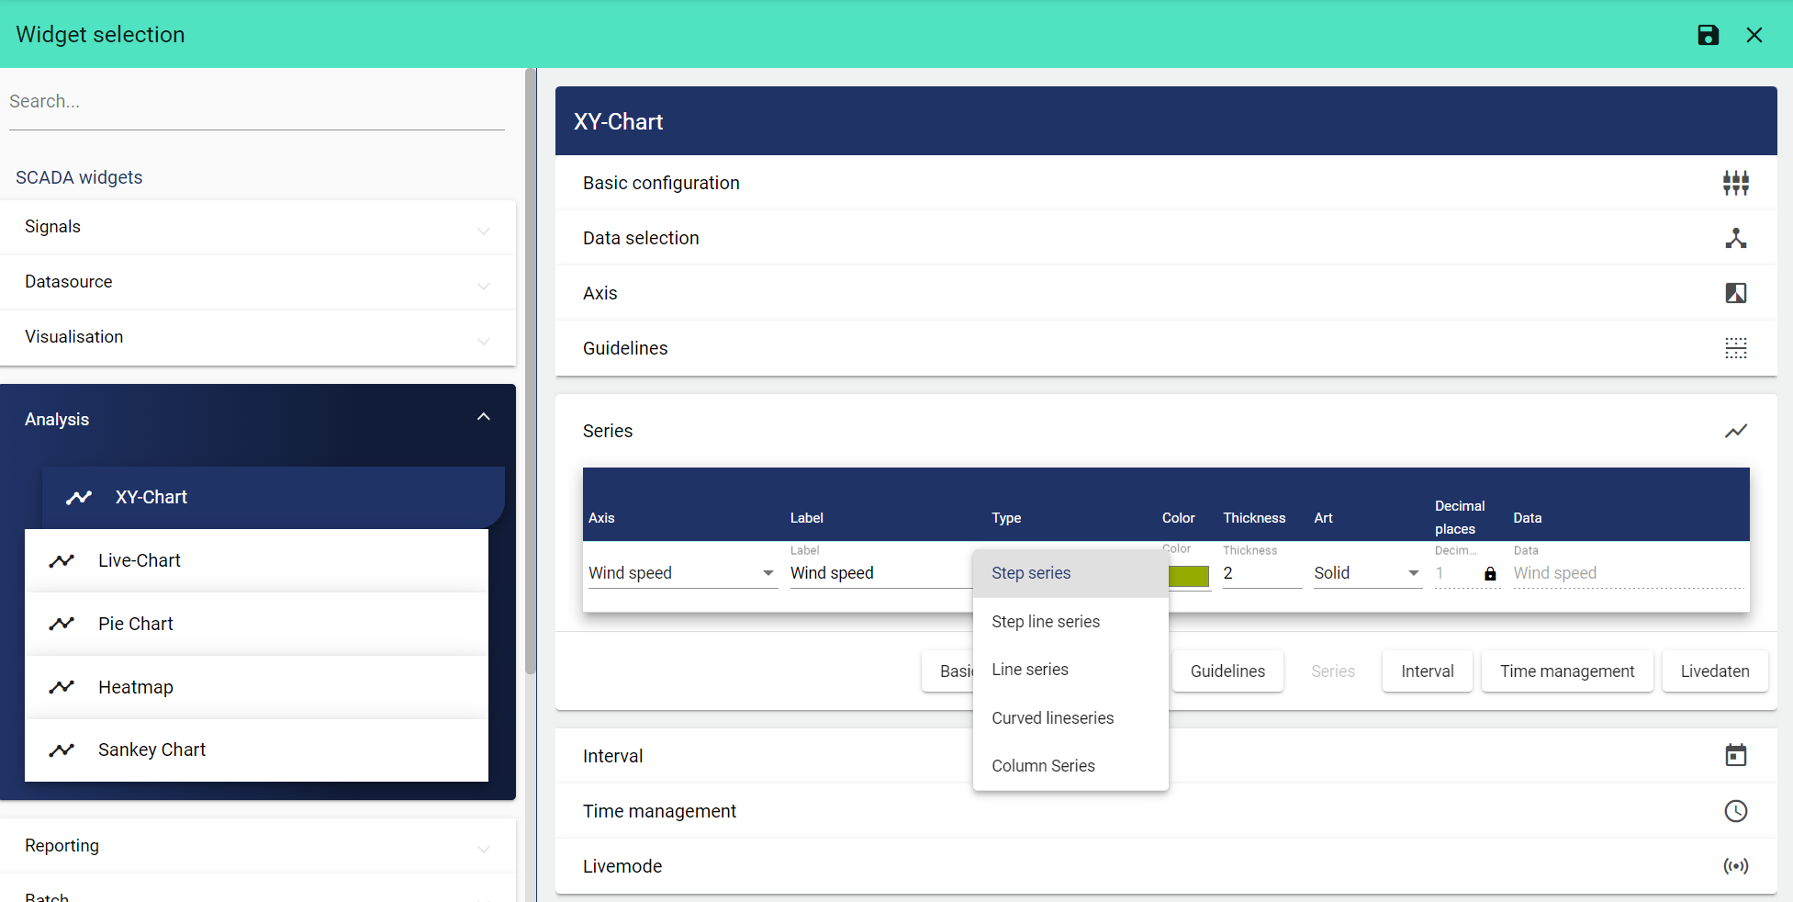
Task: Choose Column Series option
Action: 1043,766
